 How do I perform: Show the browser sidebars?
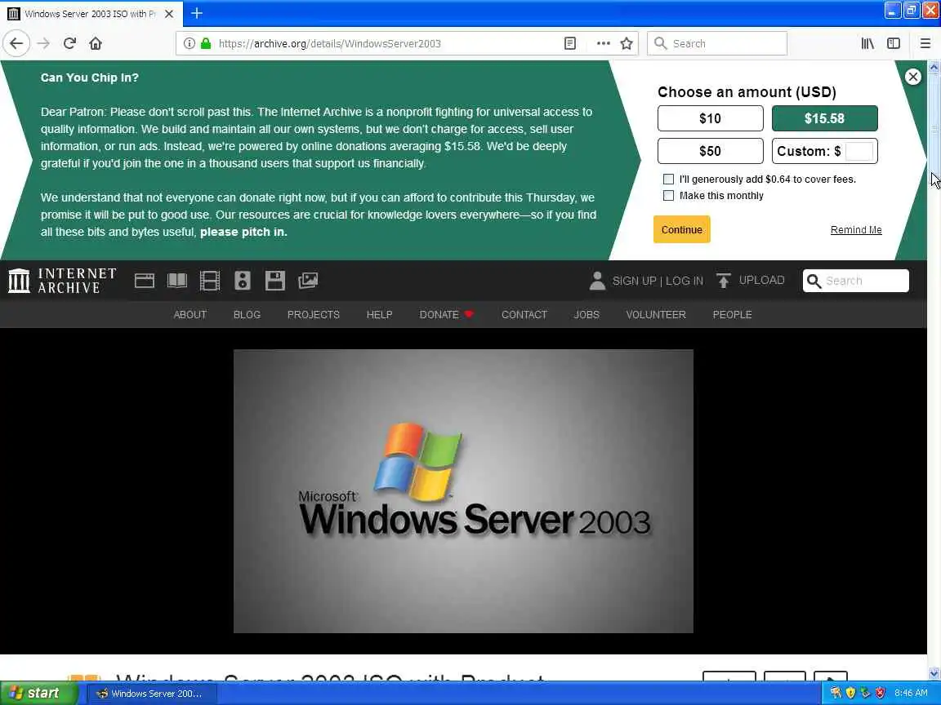(894, 43)
